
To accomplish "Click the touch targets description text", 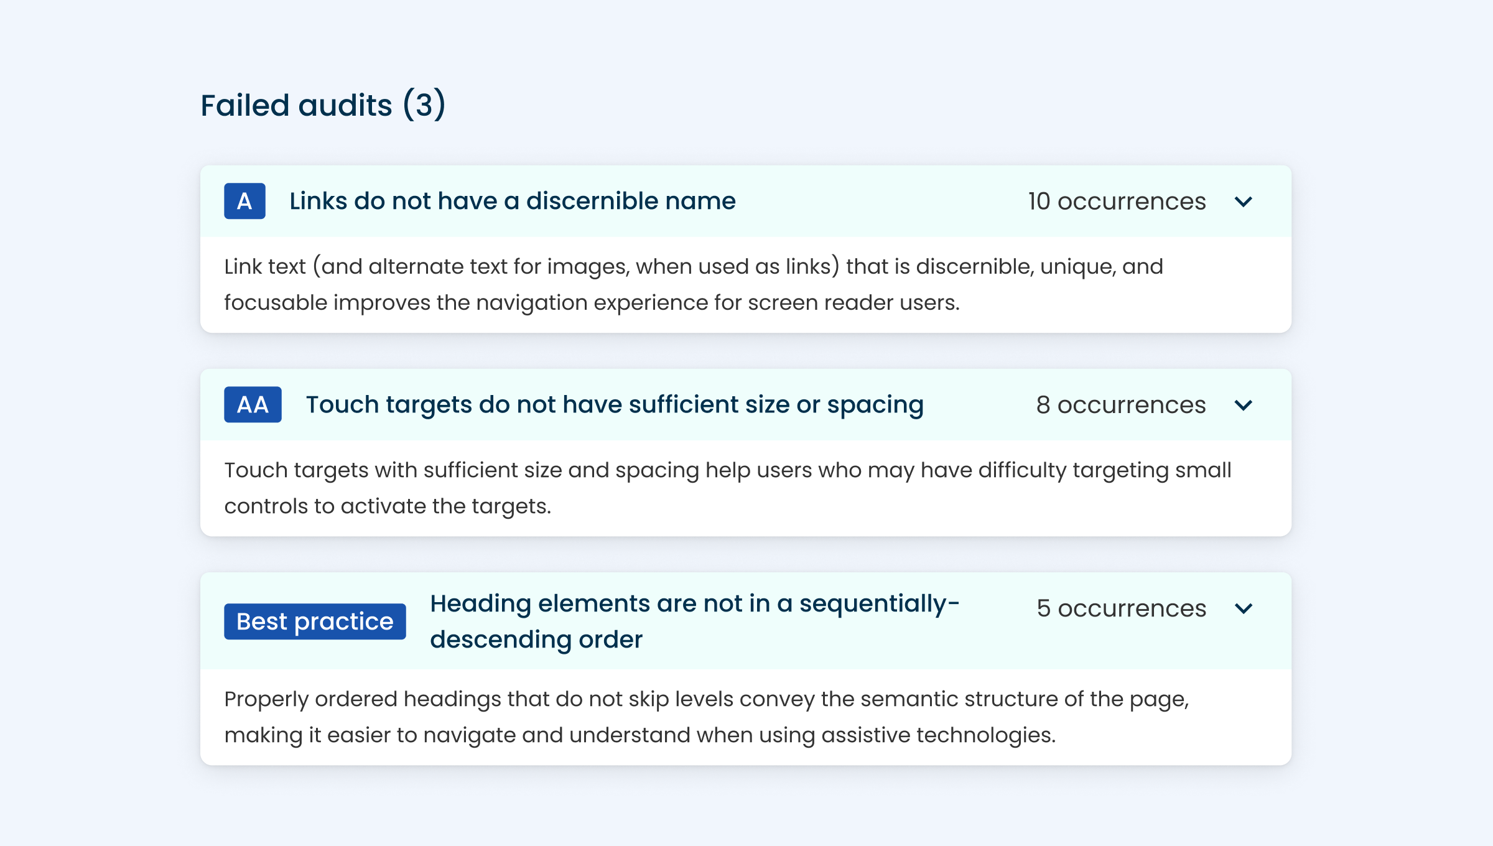I will pyautogui.click(x=728, y=488).
